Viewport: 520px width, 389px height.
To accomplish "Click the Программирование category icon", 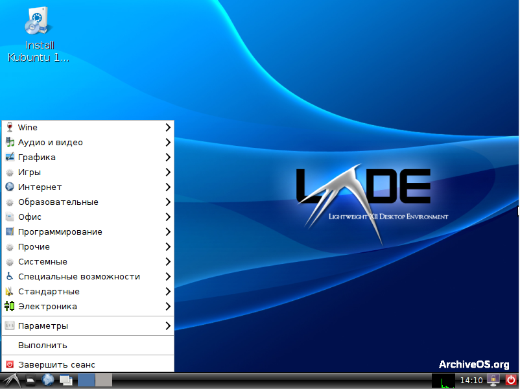I will (10, 232).
